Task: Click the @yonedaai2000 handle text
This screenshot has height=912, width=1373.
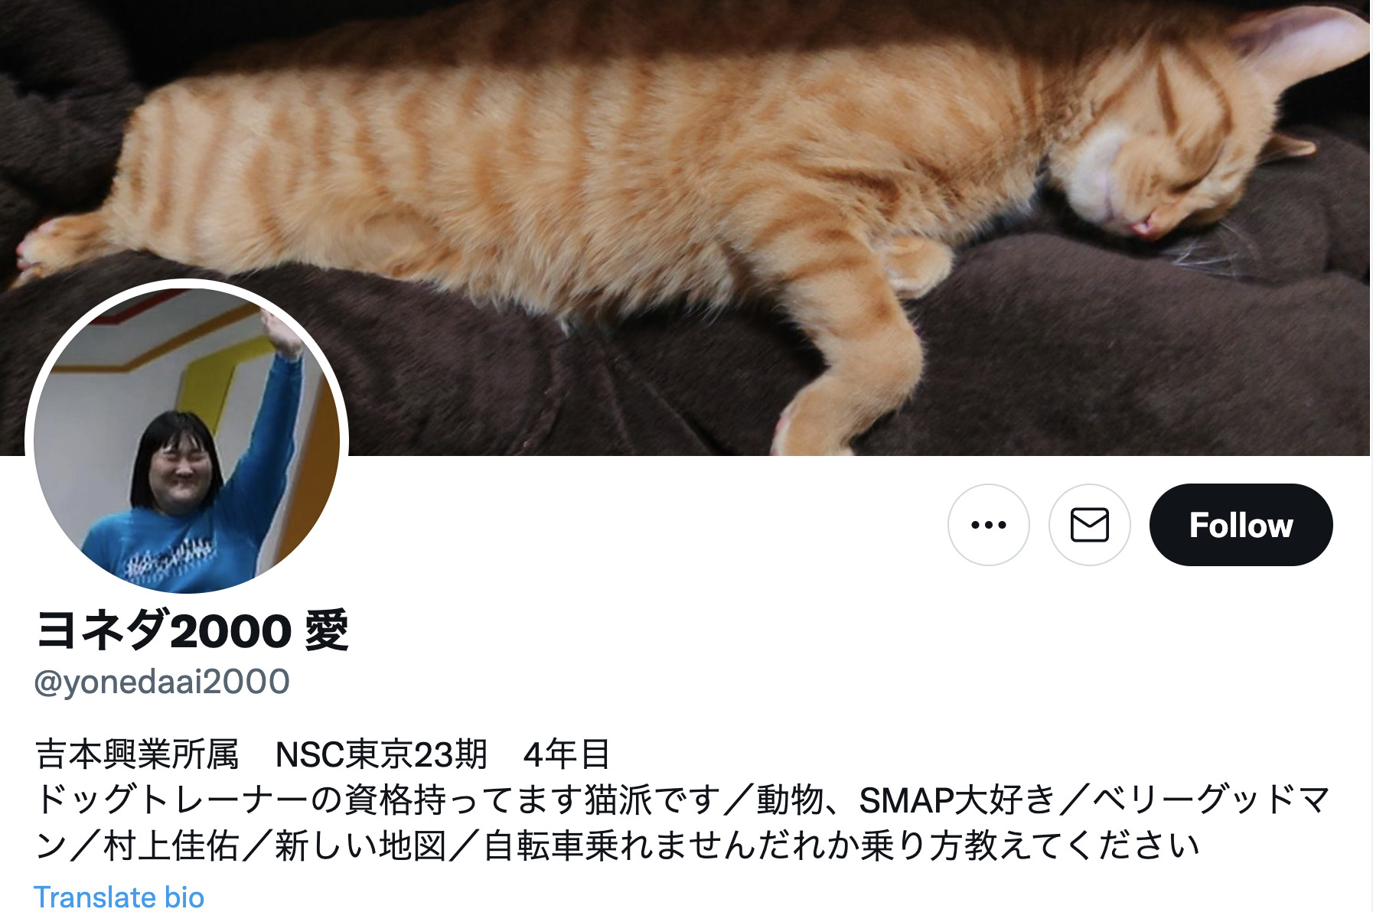Action: point(162,682)
